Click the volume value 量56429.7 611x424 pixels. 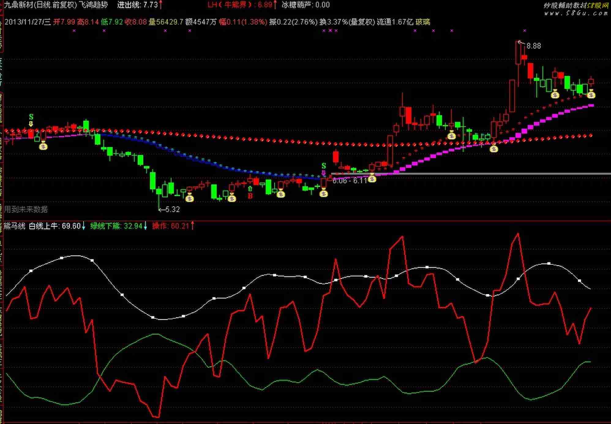(x=166, y=22)
